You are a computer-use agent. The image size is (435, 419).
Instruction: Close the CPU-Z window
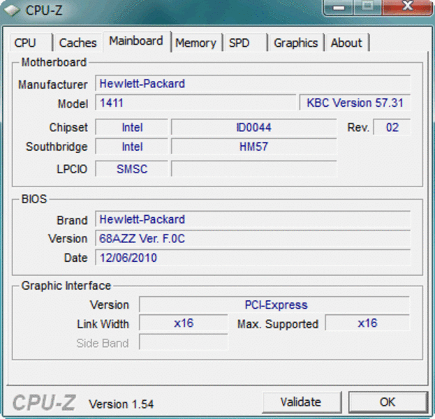click(x=408, y=7)
